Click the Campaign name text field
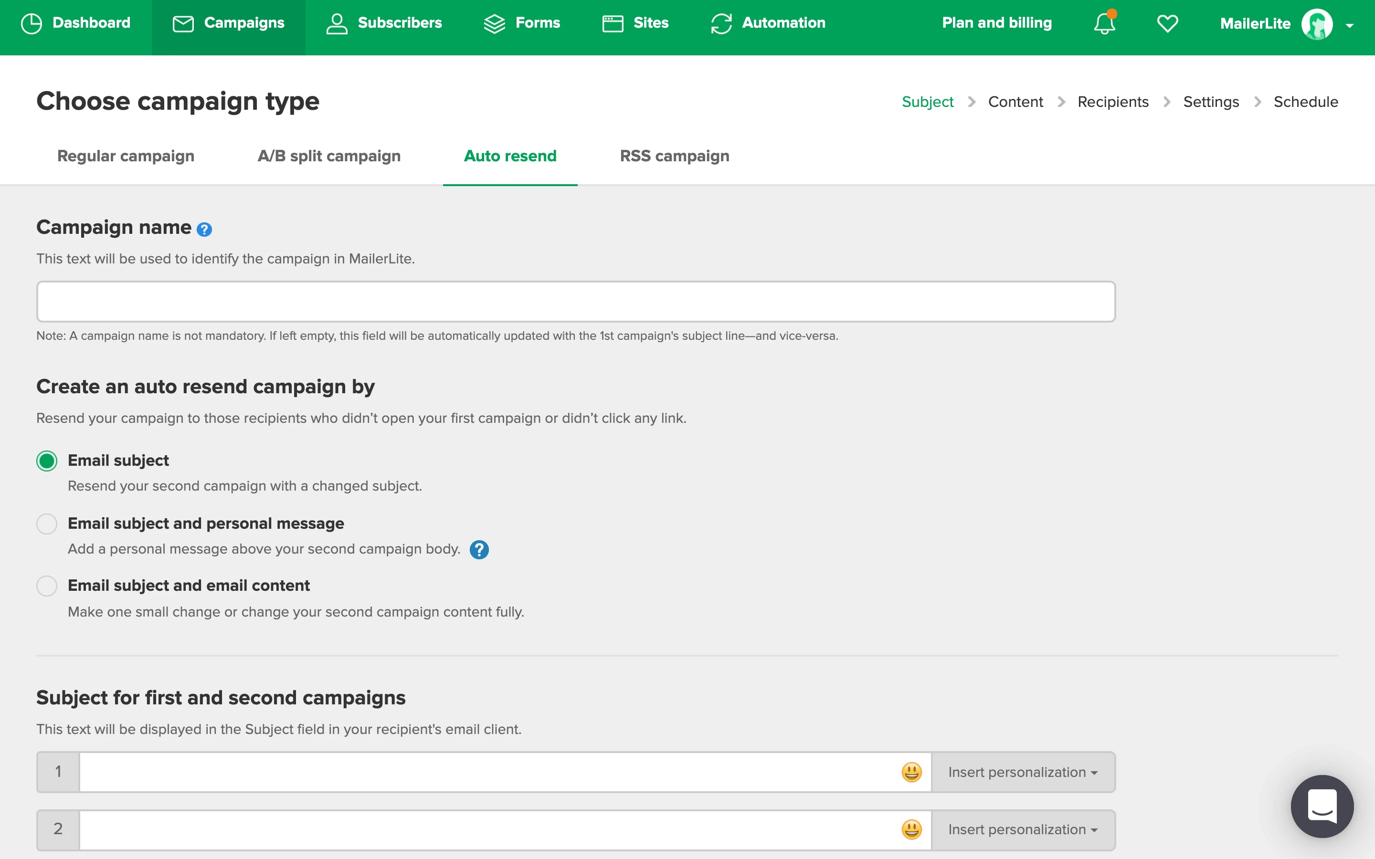This screenshot has width=1375, height=859. (x=576, y=302)
